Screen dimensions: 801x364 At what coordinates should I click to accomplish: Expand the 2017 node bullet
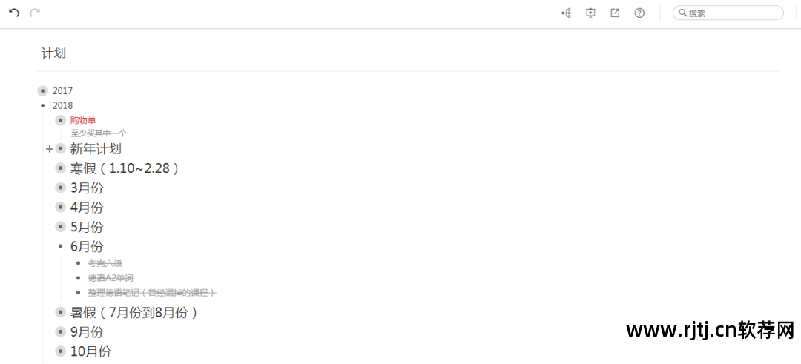(43, 91)
